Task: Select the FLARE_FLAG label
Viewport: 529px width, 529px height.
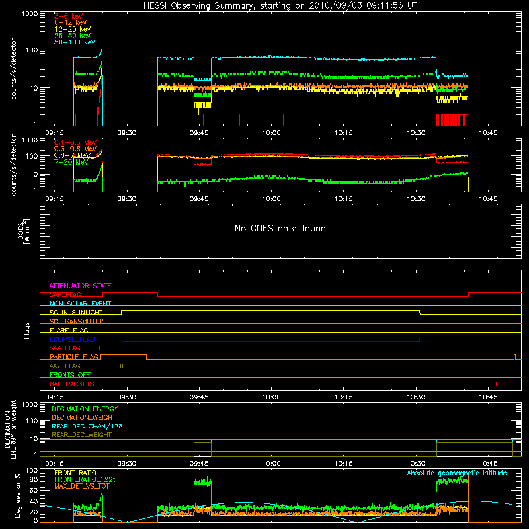Action: pos(69,330)
